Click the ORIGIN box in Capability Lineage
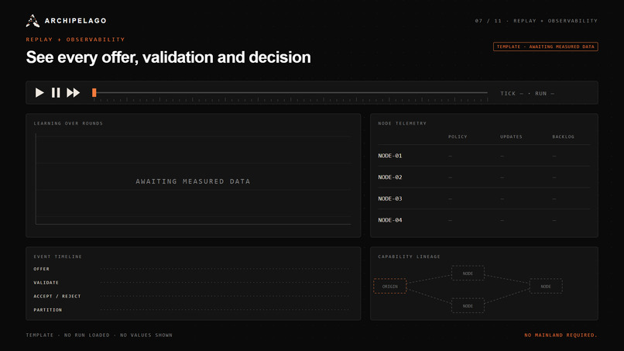624x351 pixels. 390,286
